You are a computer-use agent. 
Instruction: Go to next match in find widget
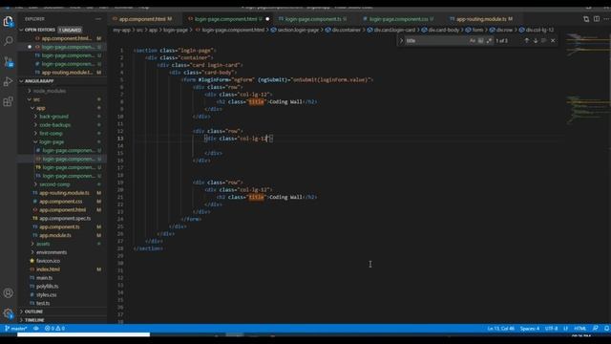coord(536,40)
